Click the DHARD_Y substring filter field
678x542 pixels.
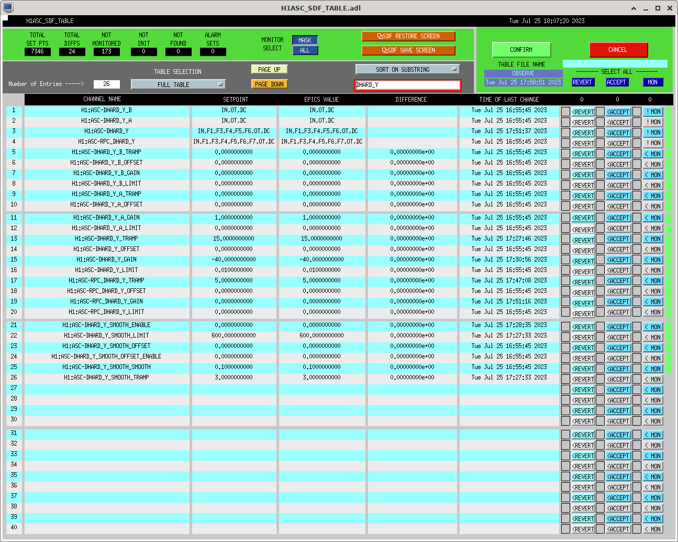tap(407, 85)
